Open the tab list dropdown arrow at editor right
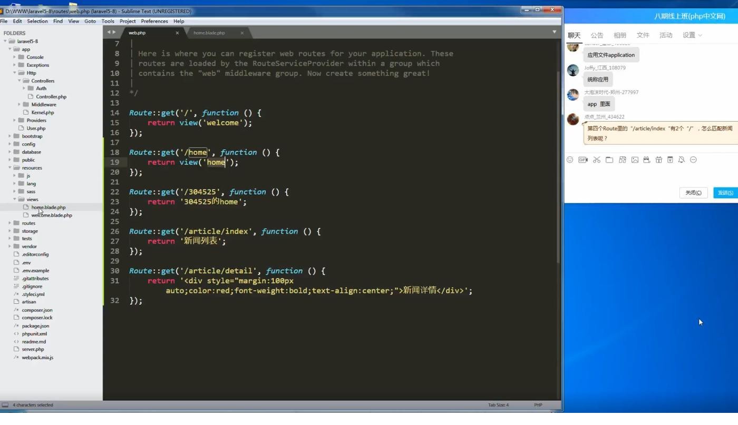738x425 pixels. [554, 32]
